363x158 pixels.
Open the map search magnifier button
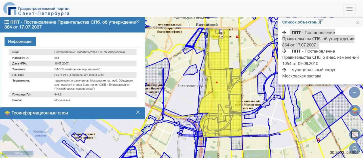coord(354,148)
